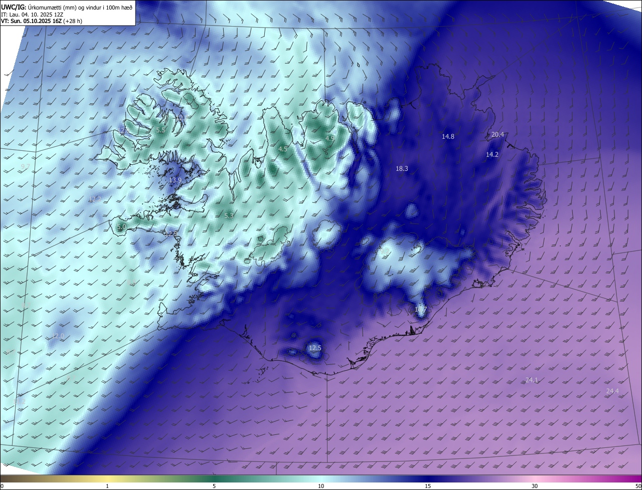Click the legend tick label 5
Viewport: 642px width, 490px height.
(214, 486)
